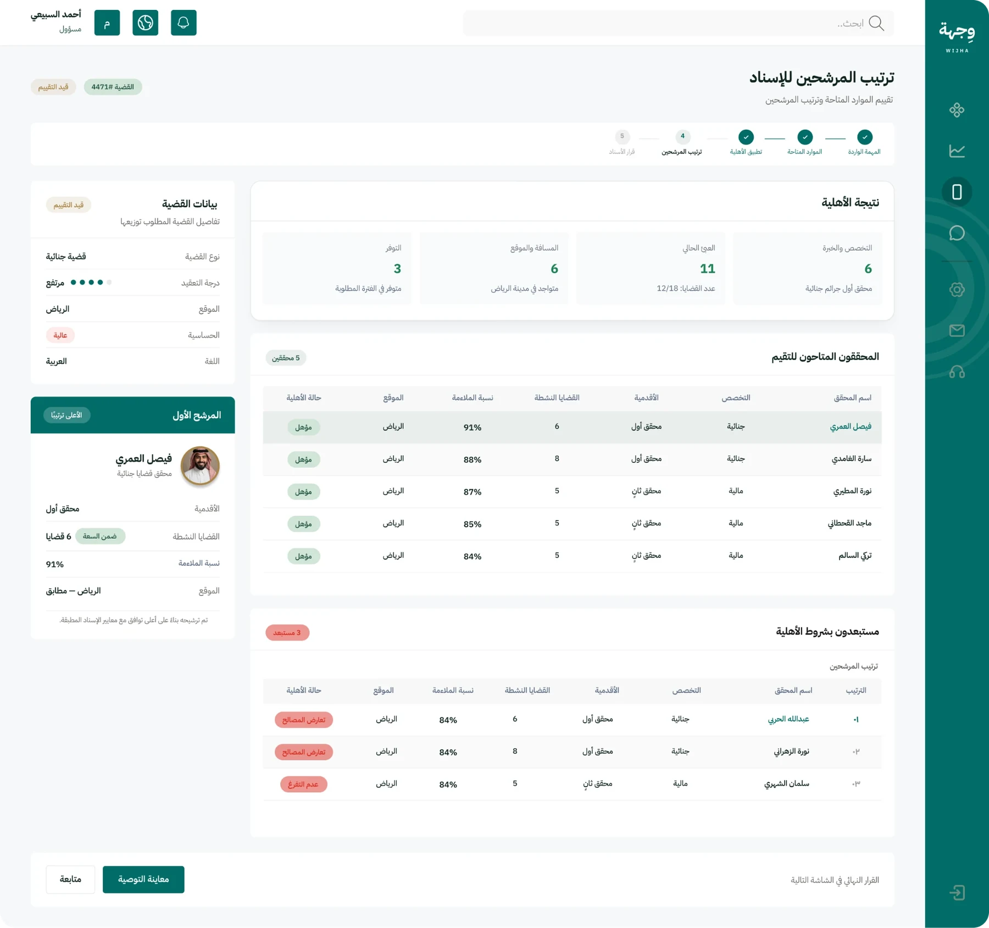Click the القضية #4471 badge
This screenshot has width=989, height=928.
[113, 87]
